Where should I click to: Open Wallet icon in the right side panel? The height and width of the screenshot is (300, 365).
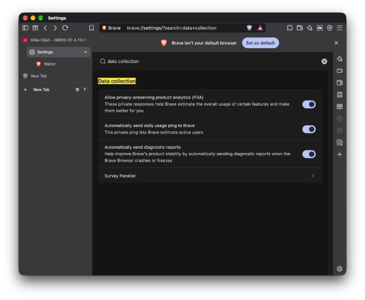339,83
